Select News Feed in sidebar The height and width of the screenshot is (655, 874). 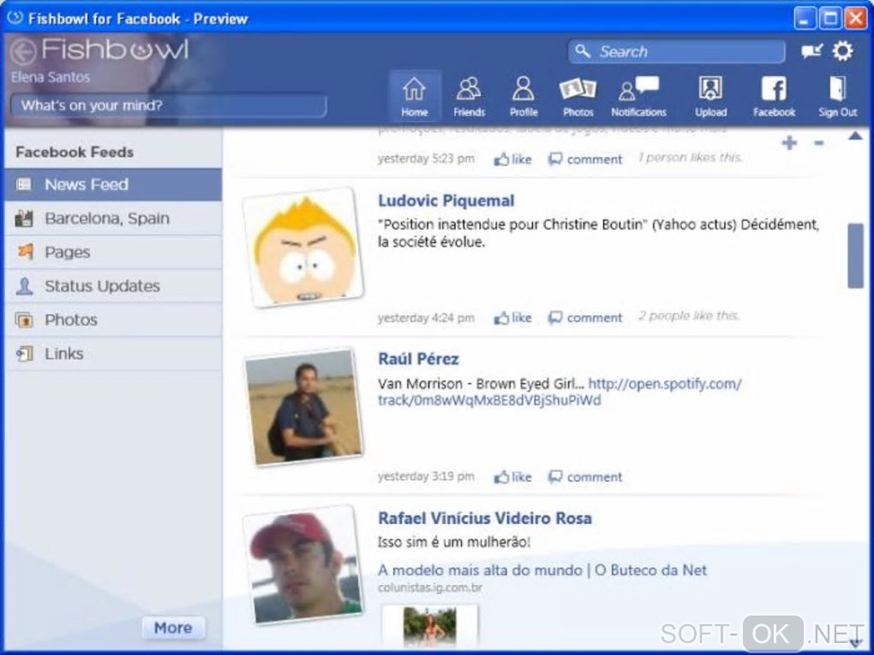[113, 184]
